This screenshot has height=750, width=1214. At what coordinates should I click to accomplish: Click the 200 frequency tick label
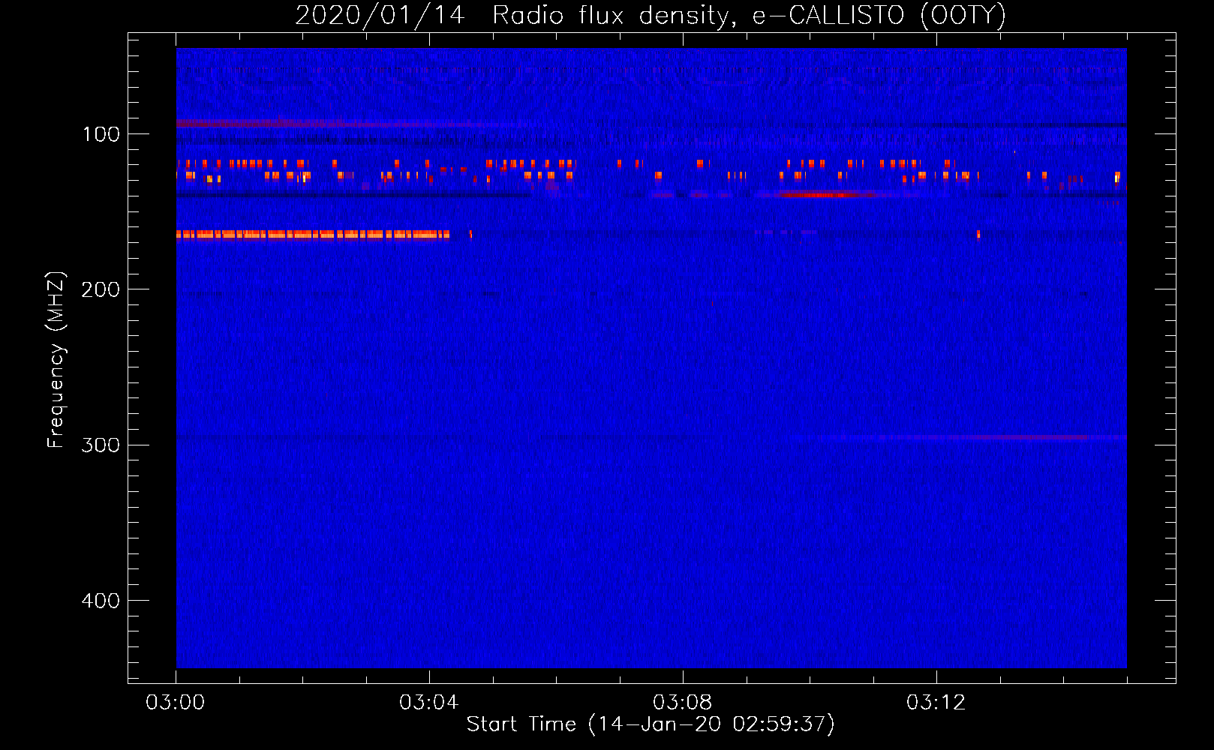(x=101, y=289)
